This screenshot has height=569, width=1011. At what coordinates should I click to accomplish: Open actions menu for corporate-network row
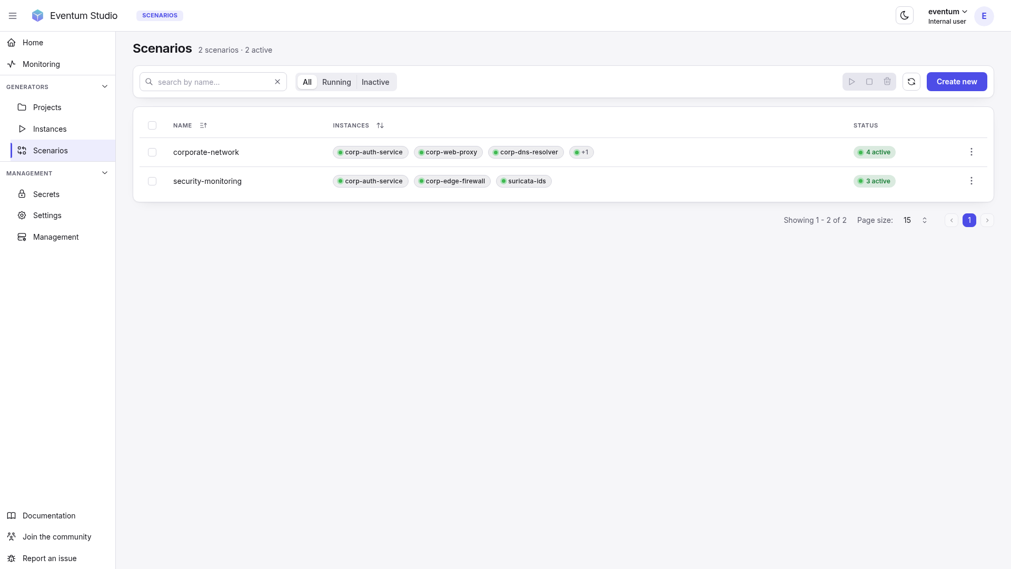972,152
